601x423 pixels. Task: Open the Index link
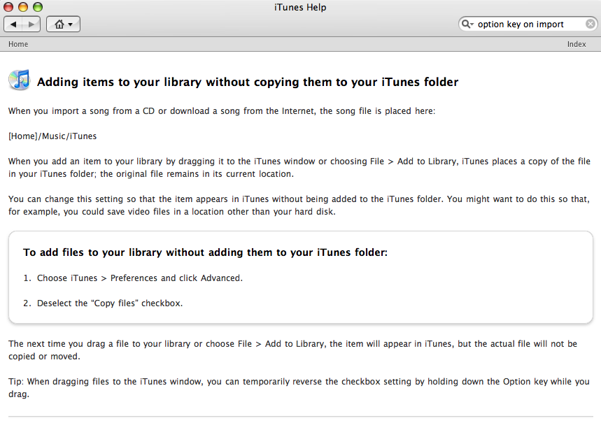pyautogui.click(x=577, y=44)
